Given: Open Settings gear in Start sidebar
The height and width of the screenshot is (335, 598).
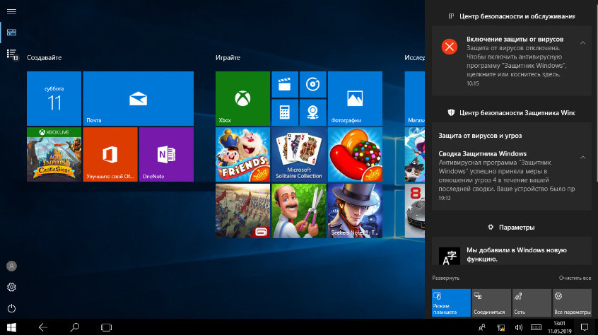Looking at the screenshot, I should pos(11,287).
